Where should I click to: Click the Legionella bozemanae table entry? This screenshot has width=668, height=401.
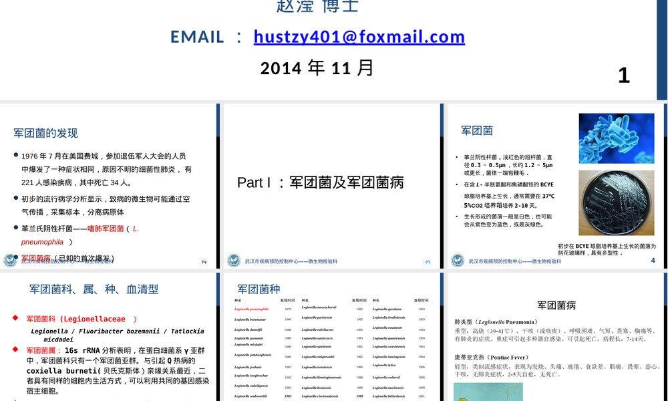click(x=250, y=319)
